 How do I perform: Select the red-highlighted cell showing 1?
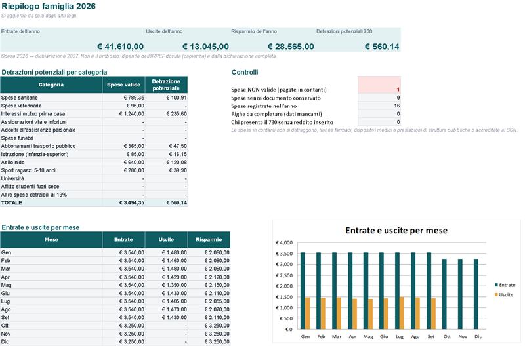pos(379,85)
